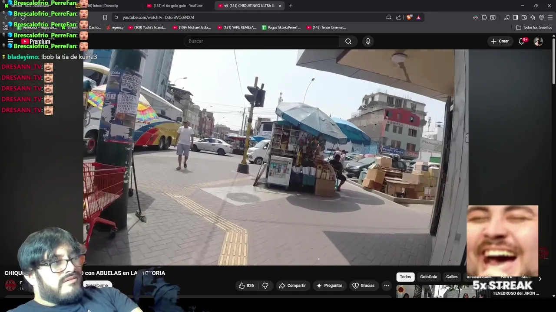The height and width of the screenshot is (312, 556).
Task: Open Brave Shields lion icon
Action: click(x=409, y=17)
